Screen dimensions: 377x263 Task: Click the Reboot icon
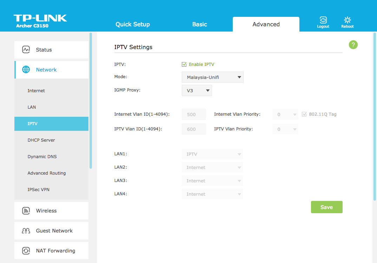click(x=348, y=20)
